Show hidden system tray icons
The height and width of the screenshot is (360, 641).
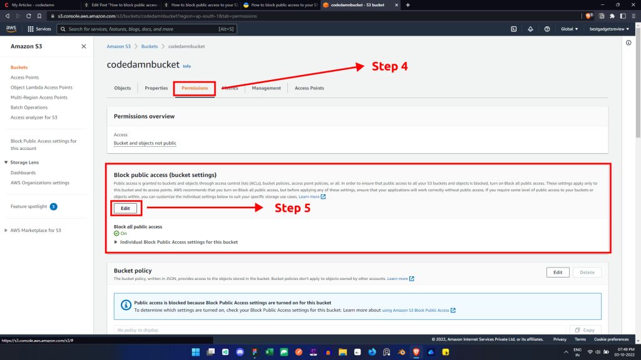566,352
